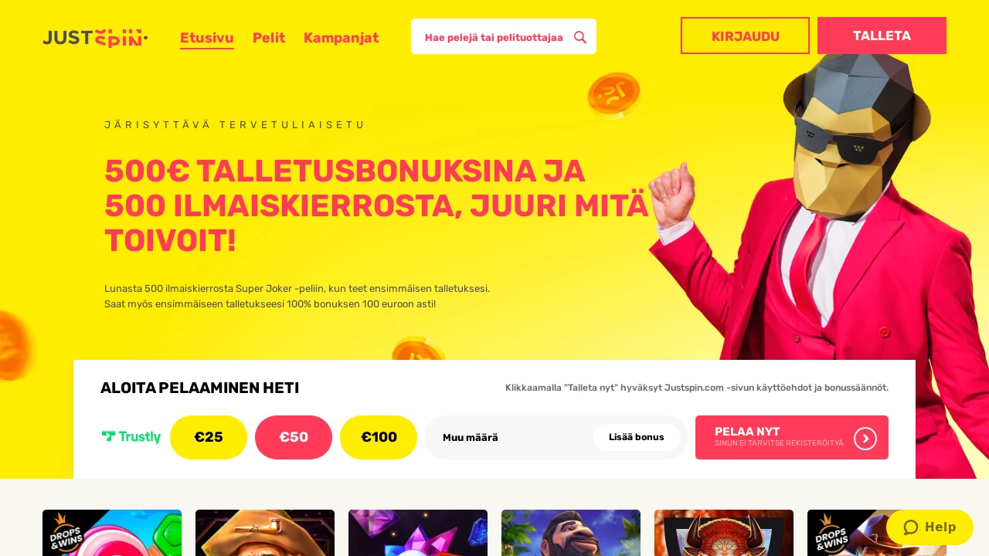
Task: Click the Lisää bonus button
Action: click(637, 437)
